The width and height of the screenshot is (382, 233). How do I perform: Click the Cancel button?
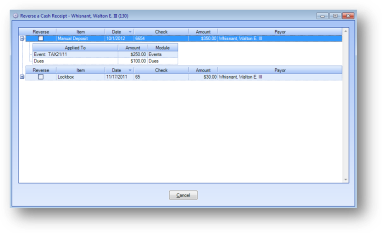(x=183, y=195)
